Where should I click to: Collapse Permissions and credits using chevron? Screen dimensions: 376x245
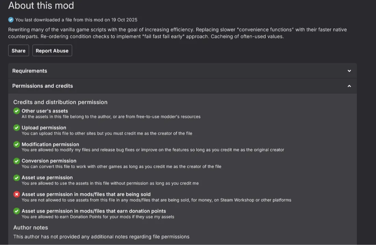click(x=349, y=86)
